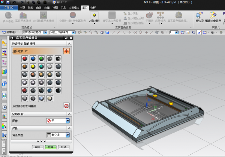Click the 取消 Cancel button
This screenshot has height=157, width=225.
pos(64,147)
